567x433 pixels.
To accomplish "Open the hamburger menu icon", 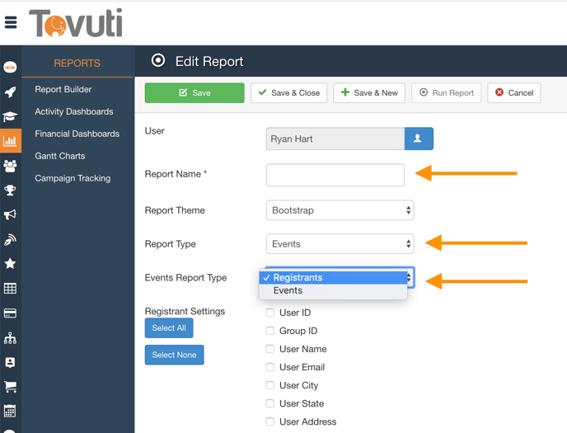I will 11,22.
